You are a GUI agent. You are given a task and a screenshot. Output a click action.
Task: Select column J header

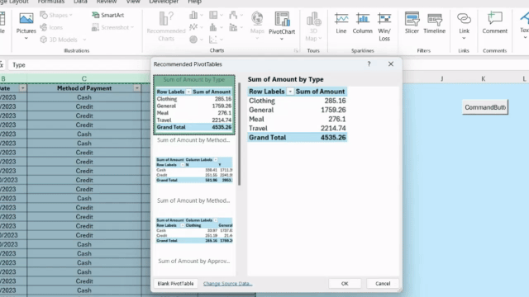coord(442,78)
